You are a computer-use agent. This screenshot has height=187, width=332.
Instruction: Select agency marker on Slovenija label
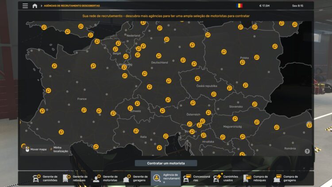point(192,132)
